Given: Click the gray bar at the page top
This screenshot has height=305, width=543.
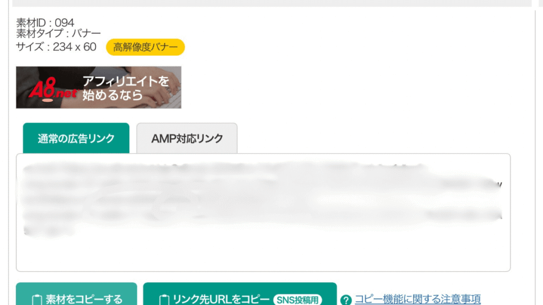Looking at the screenshot, I should click(x=272, y=3).
